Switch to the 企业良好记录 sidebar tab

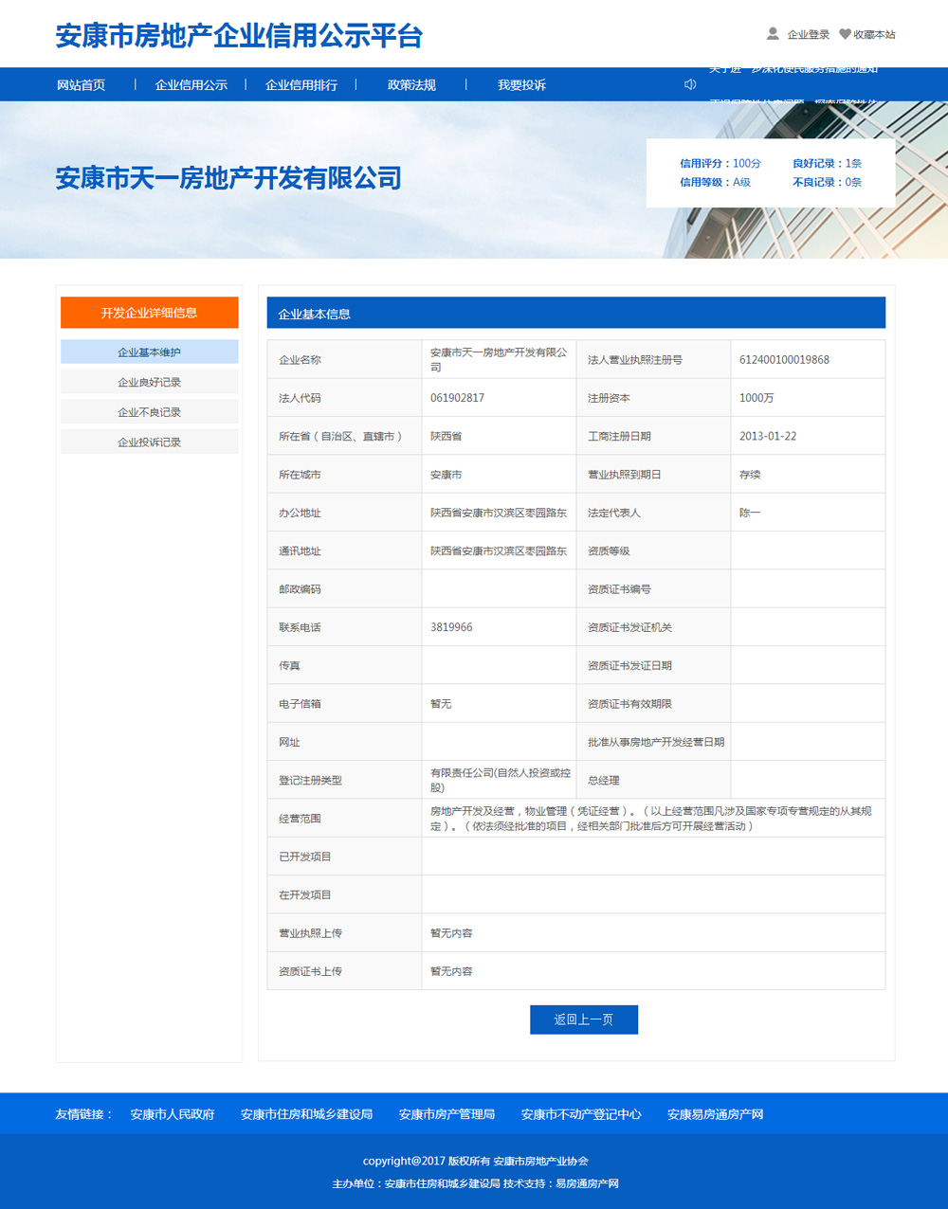pyautogui.click(x=149, y=382)
